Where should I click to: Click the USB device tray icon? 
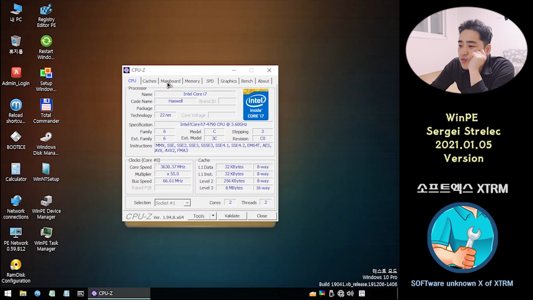tap(332, 293)
